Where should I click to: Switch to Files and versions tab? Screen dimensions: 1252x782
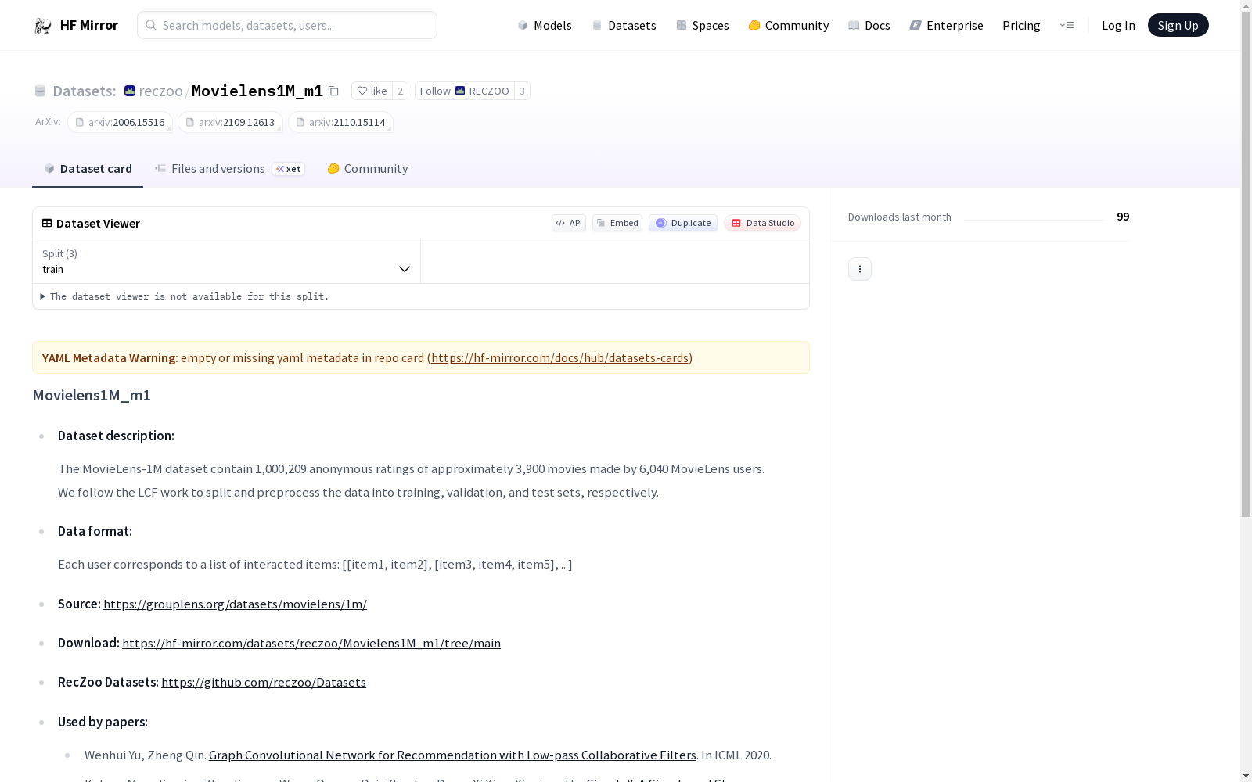[x=229, y=169]
